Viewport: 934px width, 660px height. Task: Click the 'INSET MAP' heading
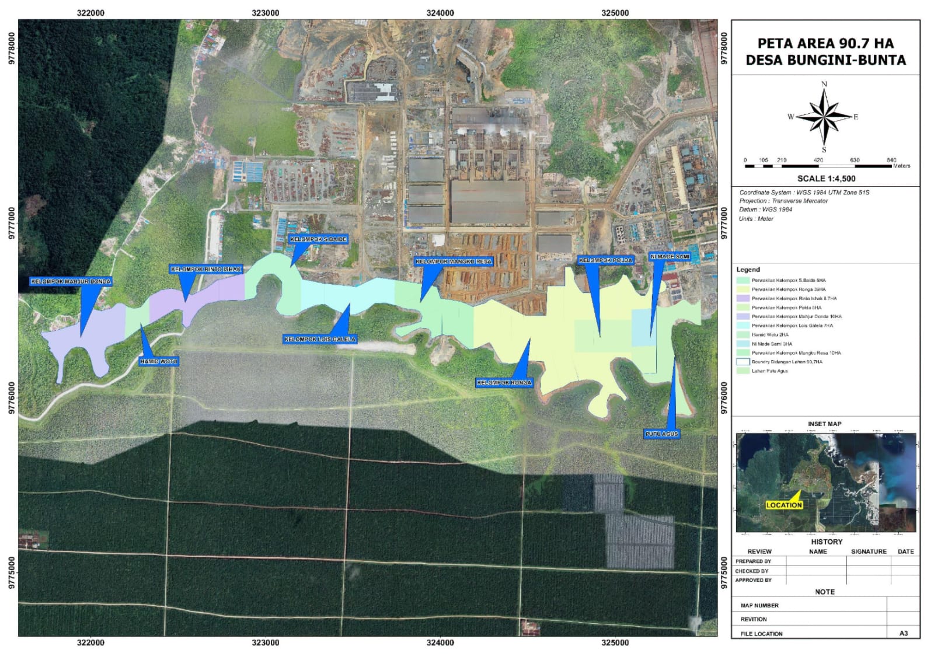[x=824, y=424]
